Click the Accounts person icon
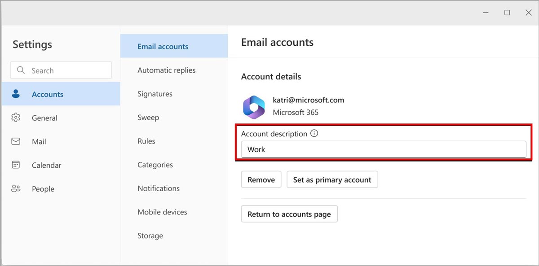Screen dimensions: 539x266 (x=16, y=94)
